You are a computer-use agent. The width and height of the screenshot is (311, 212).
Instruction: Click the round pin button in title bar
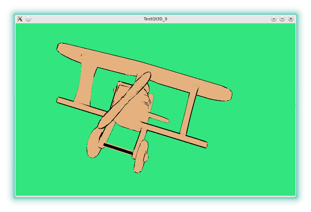pyautogui.click(x=29, y=19)
